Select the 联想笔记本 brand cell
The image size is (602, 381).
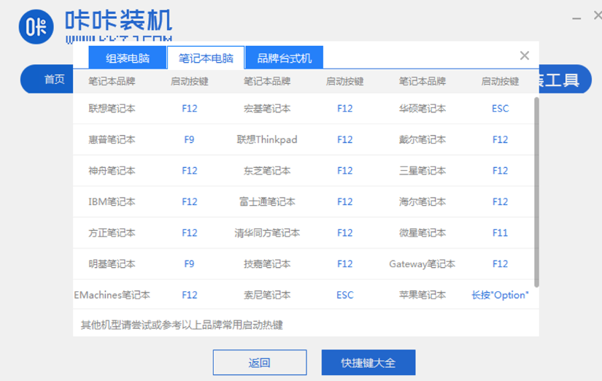[x=112, y=109]
